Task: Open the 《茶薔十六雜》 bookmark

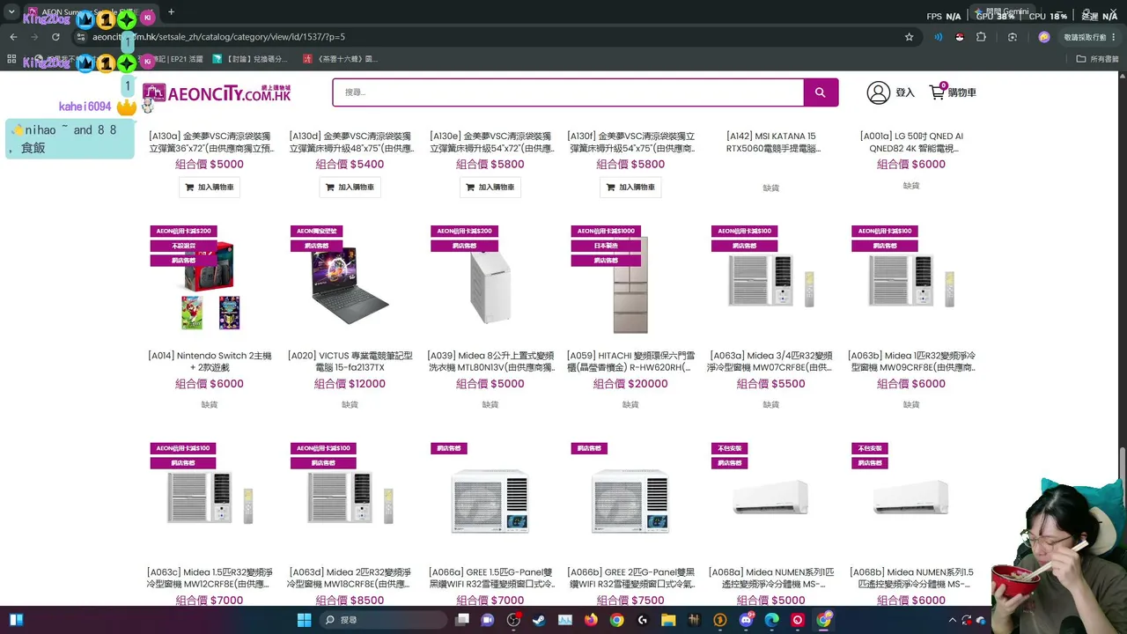Action: [x=340, y=59]
